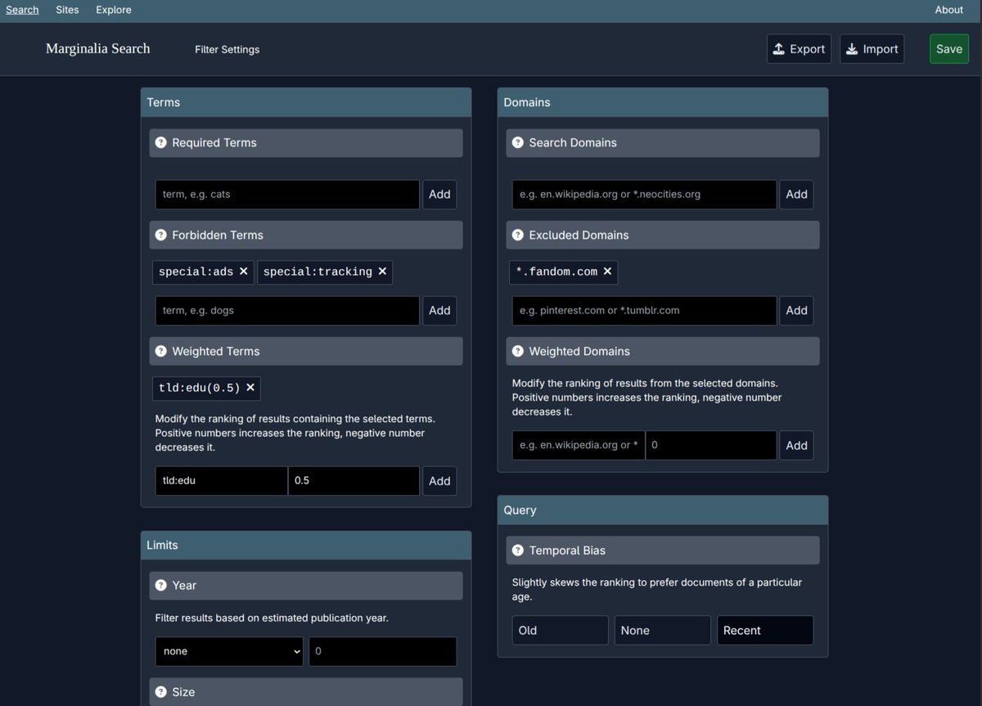Click the Terms panel header
Image resolution: width=982 pixels, height=706 pixels.
tap(306, 102)
